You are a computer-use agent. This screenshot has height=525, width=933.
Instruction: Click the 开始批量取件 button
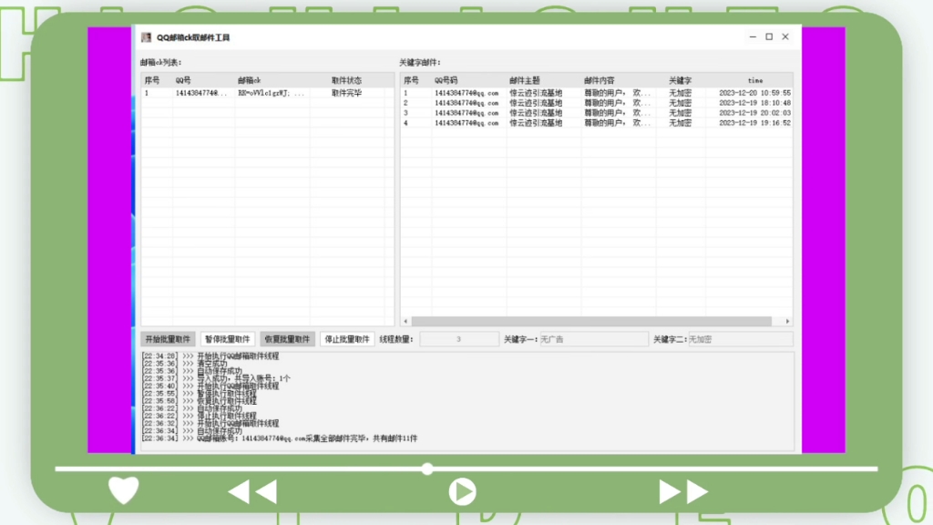point(168,339)
